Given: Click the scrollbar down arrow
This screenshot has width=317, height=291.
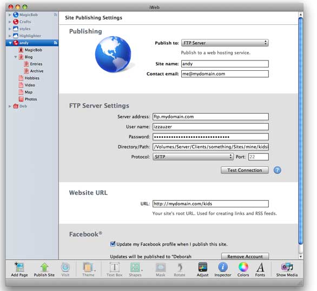Looking at the screenshot, I should [x=301, y=256].
